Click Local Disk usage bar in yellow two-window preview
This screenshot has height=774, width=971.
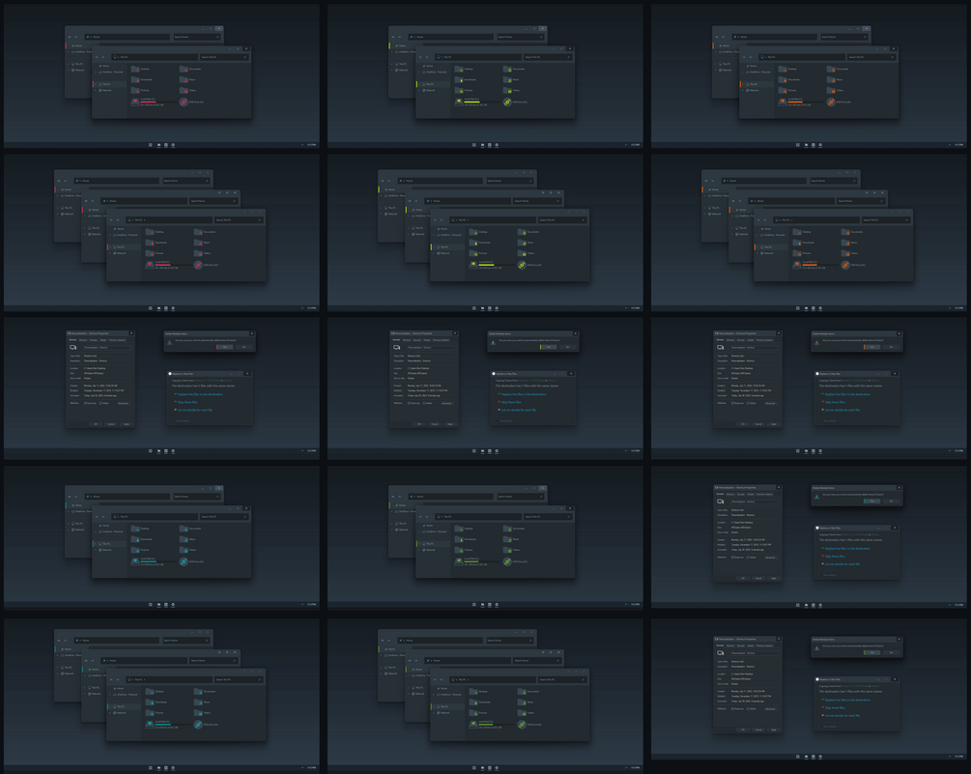click(x=482, y=102)
